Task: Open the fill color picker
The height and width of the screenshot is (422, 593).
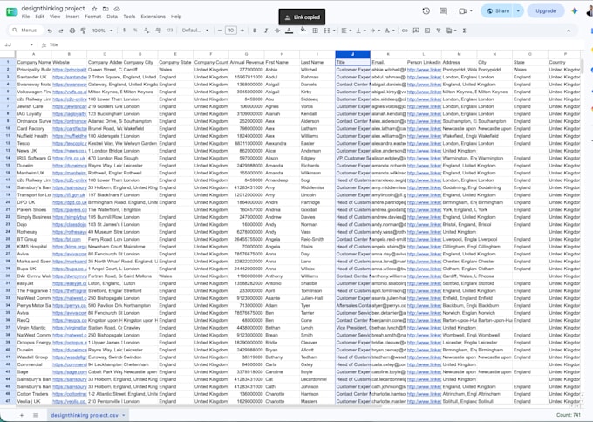Action: (x=303, y=30)
